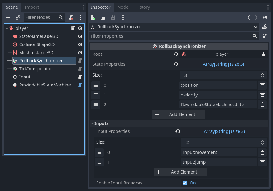
Task: Delete the :velocity state property element
Action: pyautogui.click(x=262, y=95)
